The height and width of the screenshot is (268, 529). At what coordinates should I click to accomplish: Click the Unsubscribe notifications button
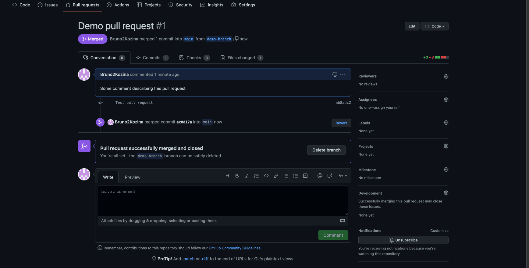tap(403, 240)
